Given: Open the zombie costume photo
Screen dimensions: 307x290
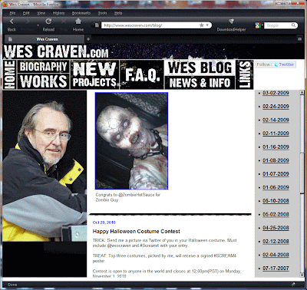Looking at the screenshot, I should 131,141.
